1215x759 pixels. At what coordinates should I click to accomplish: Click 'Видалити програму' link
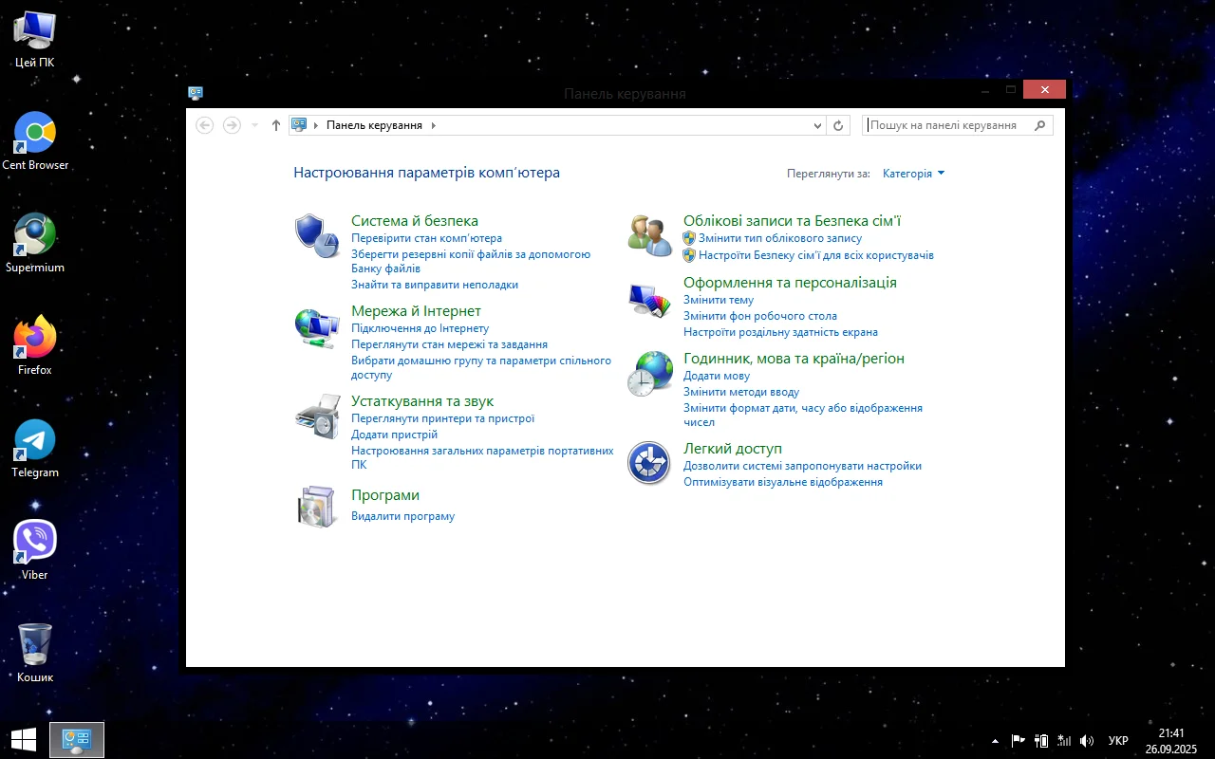pyautogui.click(x=402, y=516)
